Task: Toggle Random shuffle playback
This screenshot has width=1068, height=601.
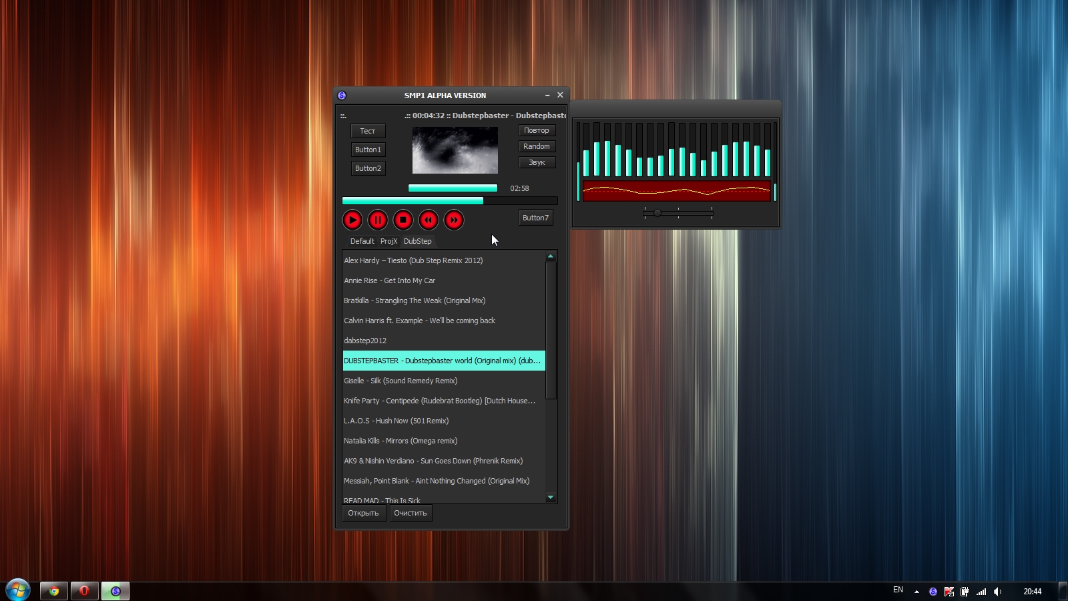Action: click(537, 146)
